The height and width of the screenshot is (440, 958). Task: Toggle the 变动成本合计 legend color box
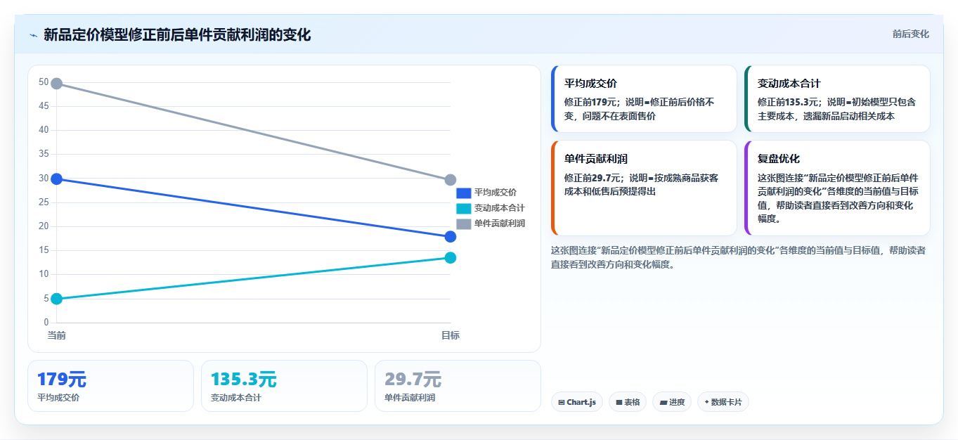(463, 208)
